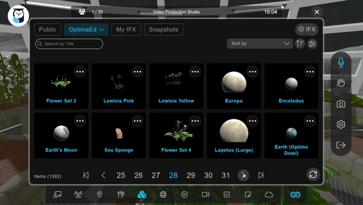Click the Search by Title field
Viewport: 363px width, 205px height.
pos(69,44)
